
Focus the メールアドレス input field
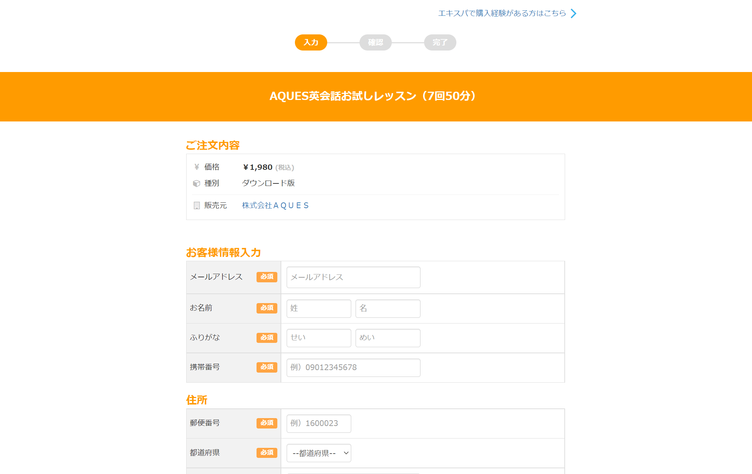(x=353, y=277)
